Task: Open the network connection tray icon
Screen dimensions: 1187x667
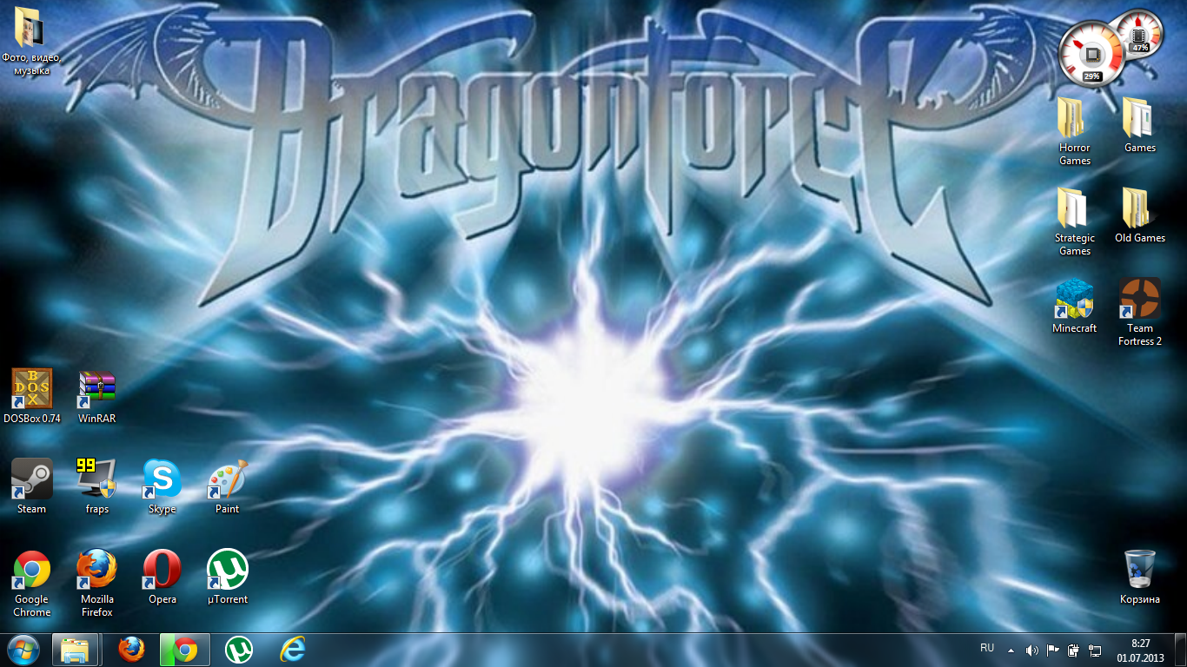Action: 1095,650
